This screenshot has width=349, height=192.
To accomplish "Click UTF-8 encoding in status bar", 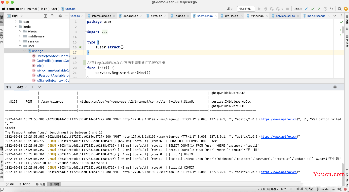I will tap(298, 189).
